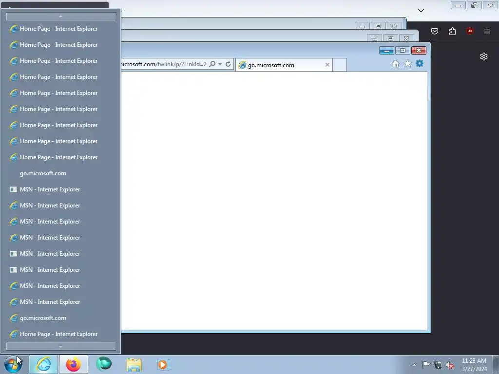The width and height of the screenshot is (499, 374).
Task: Open the Firefox hamburger application menu
Action: 487,31
